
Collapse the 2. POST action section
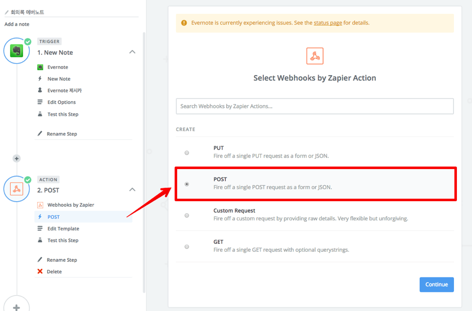tap(132, 190)
